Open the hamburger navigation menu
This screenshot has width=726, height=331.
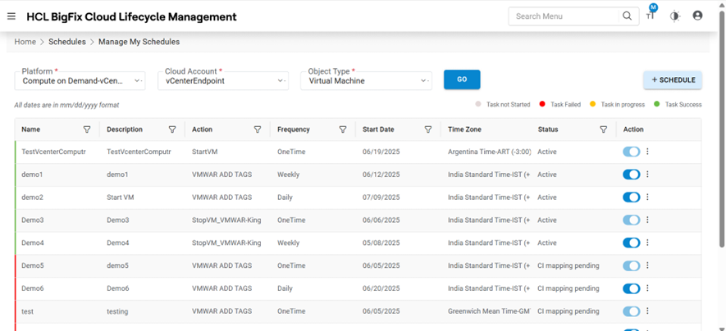(x=11, y=16)
